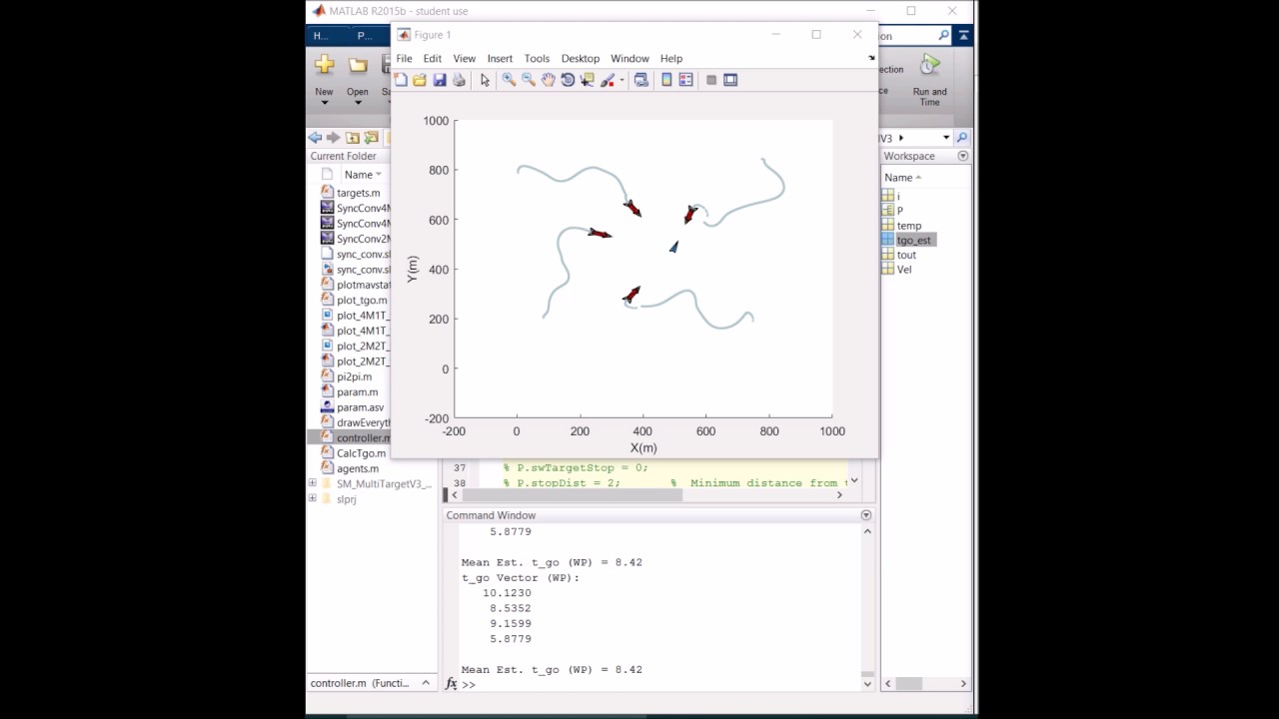
Task: Open the View menu in Figure 1
Action: pos(465,58)
